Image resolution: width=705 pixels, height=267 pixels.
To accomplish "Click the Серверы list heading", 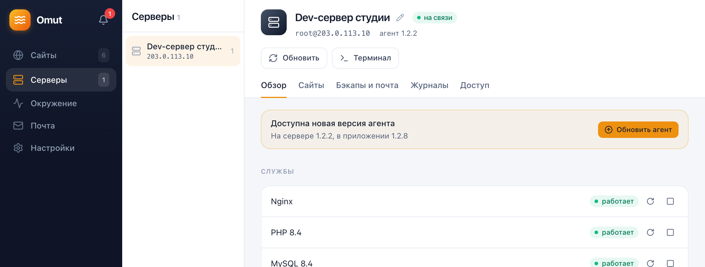I will pyautogui.click(x=153, y=17).
